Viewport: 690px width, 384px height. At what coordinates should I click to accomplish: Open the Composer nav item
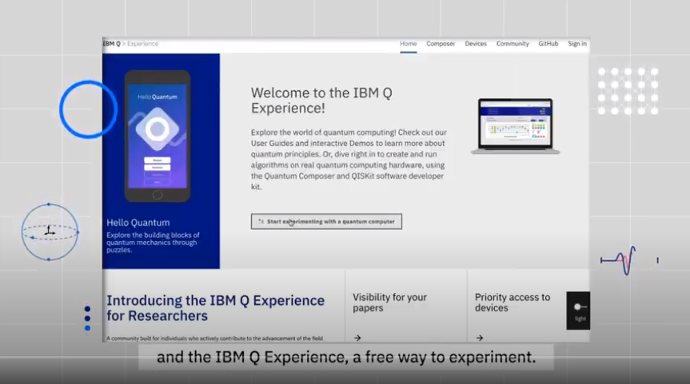(x=441, y=44)
